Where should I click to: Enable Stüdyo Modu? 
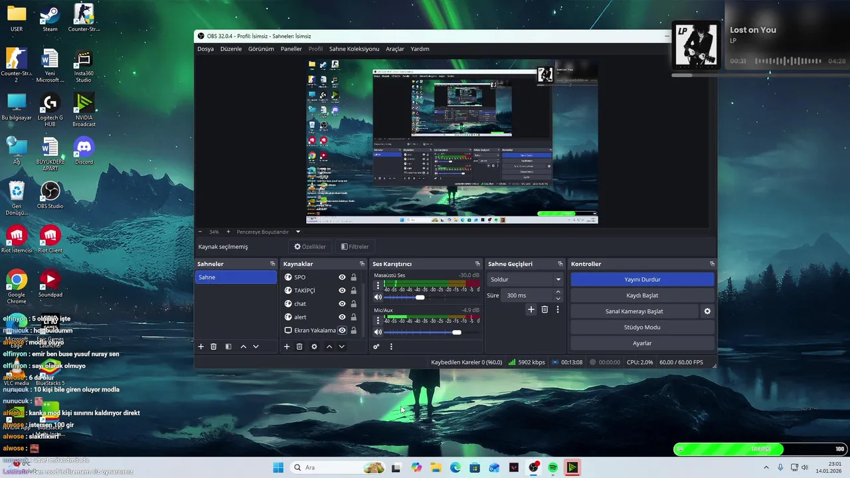pyautogui.click(x=642, y=327)
